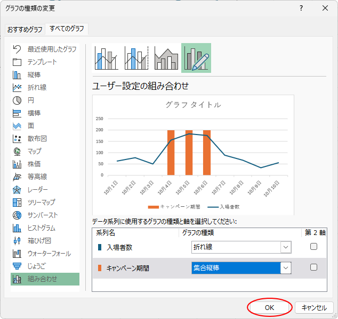This screenshot has height=319, width=338.
Task: Select clustered column-line on secondary axis icon
Action: 136,58
